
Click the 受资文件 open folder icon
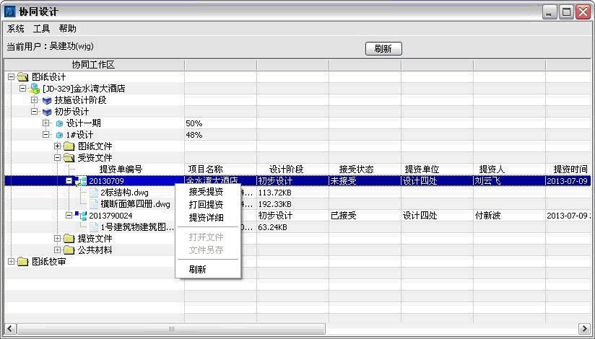coord(69,158)
